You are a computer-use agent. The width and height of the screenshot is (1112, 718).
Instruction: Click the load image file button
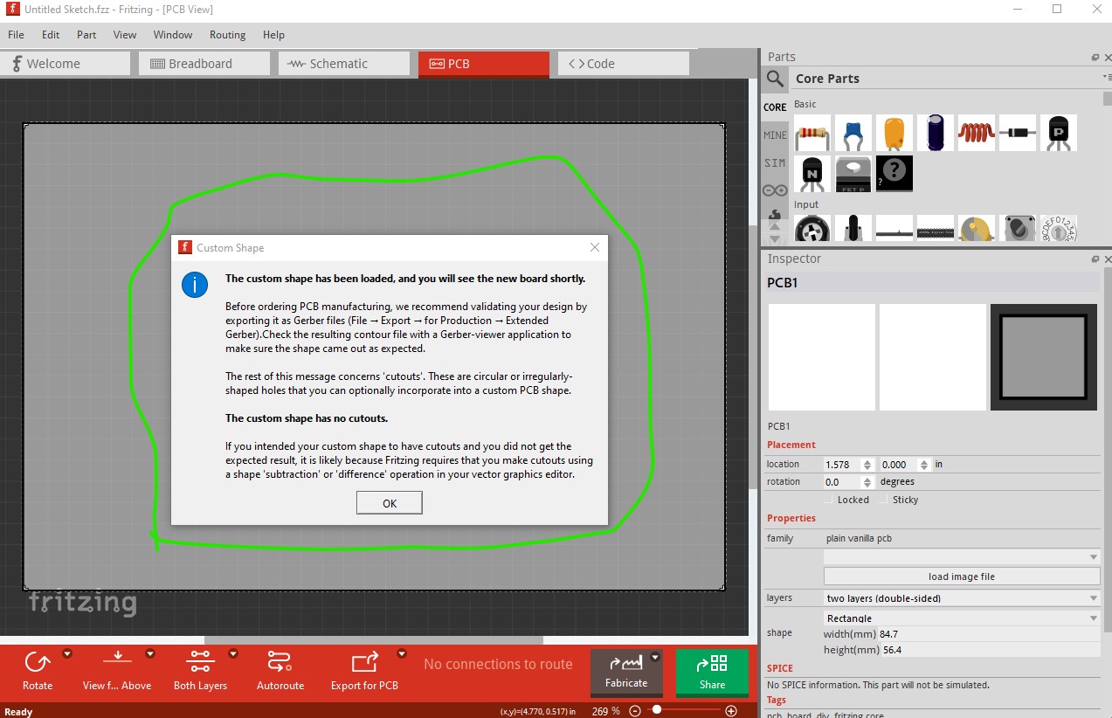[962, 576]
